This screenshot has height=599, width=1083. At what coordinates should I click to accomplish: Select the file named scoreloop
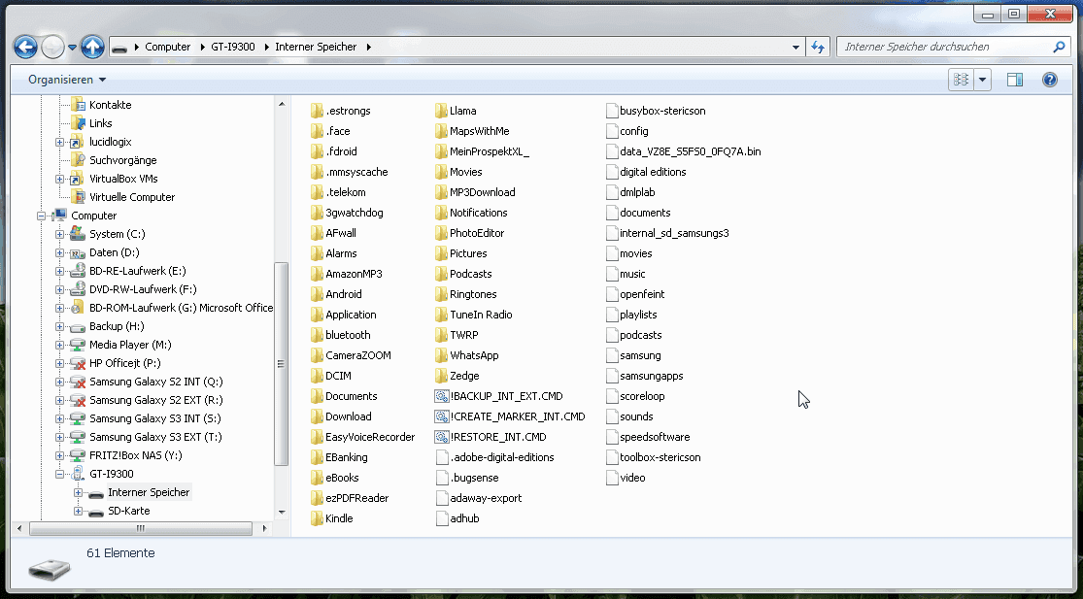pyautogui.click(x=642, y=396)
